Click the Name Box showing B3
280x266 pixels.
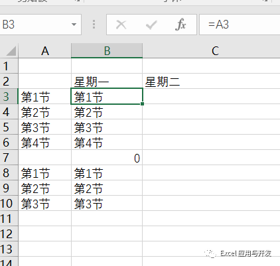pos(40,25)
